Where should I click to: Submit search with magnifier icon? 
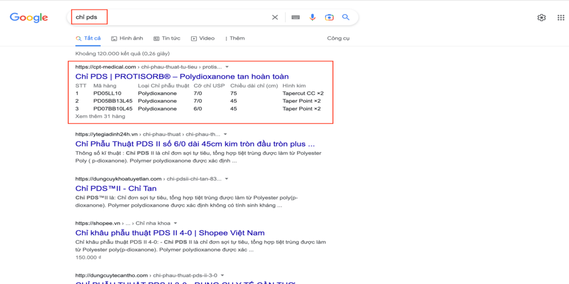pyautogui.click(x=346, y=17)
